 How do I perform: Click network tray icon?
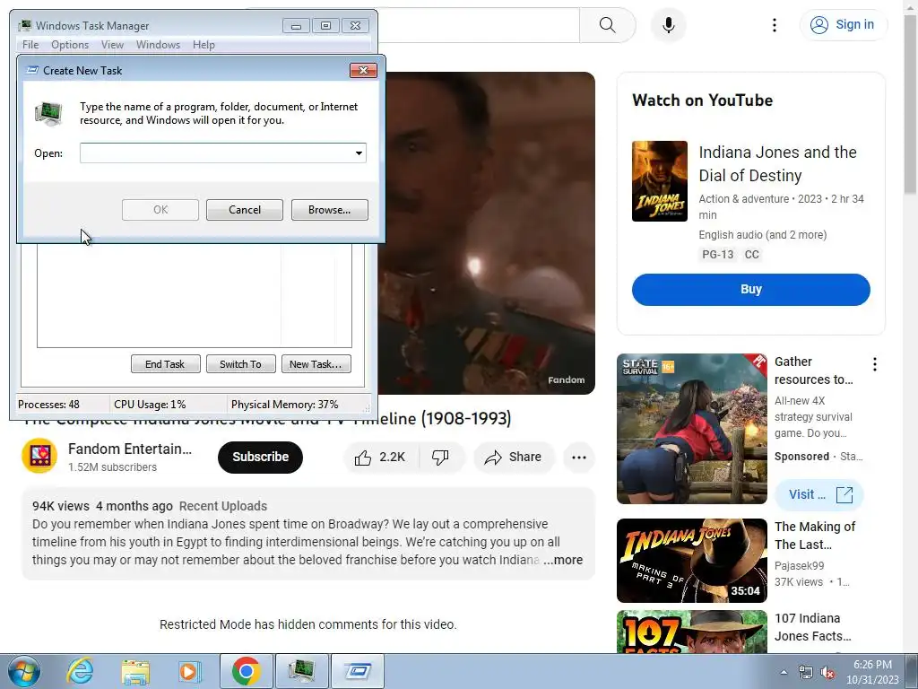[x=806, y=672]
